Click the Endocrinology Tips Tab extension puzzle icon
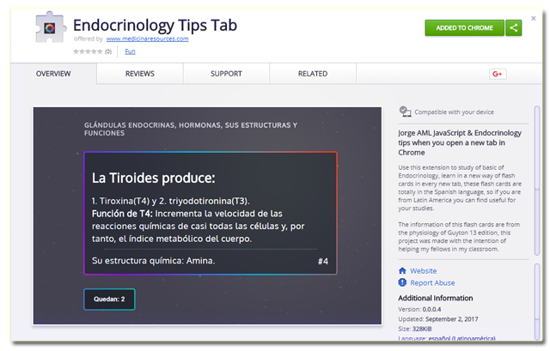550x351 pixels. tap(51, 27)
